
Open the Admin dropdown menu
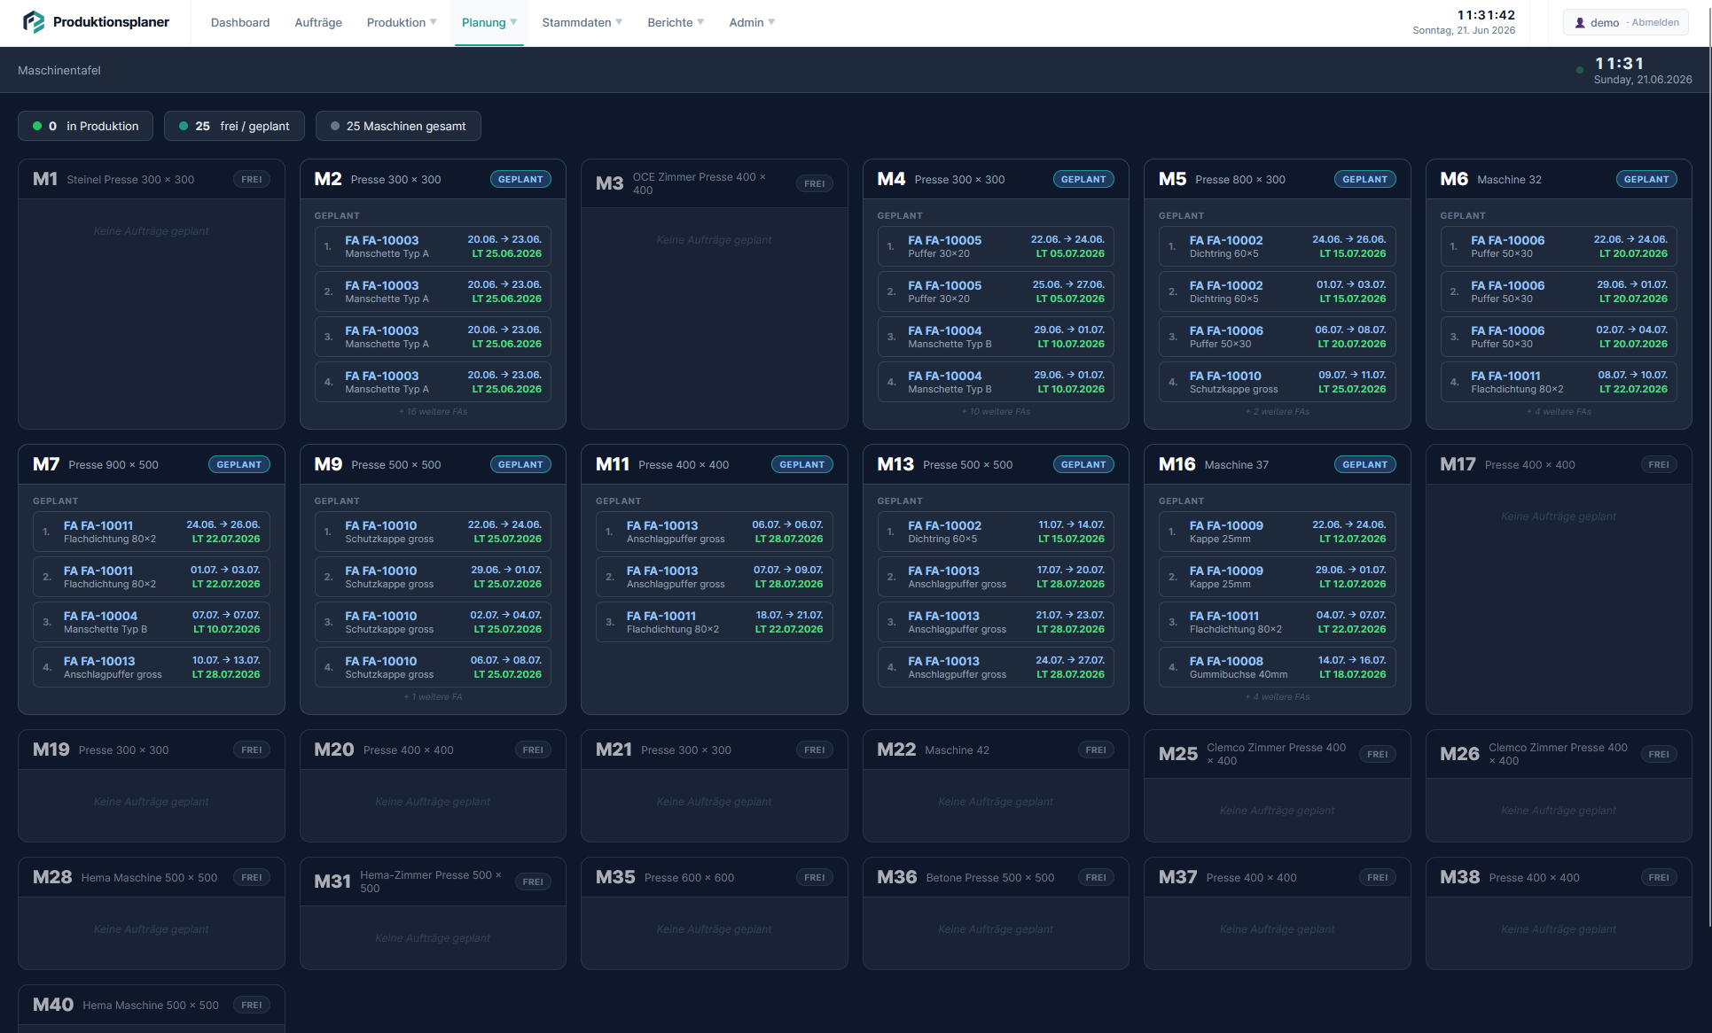752,23
